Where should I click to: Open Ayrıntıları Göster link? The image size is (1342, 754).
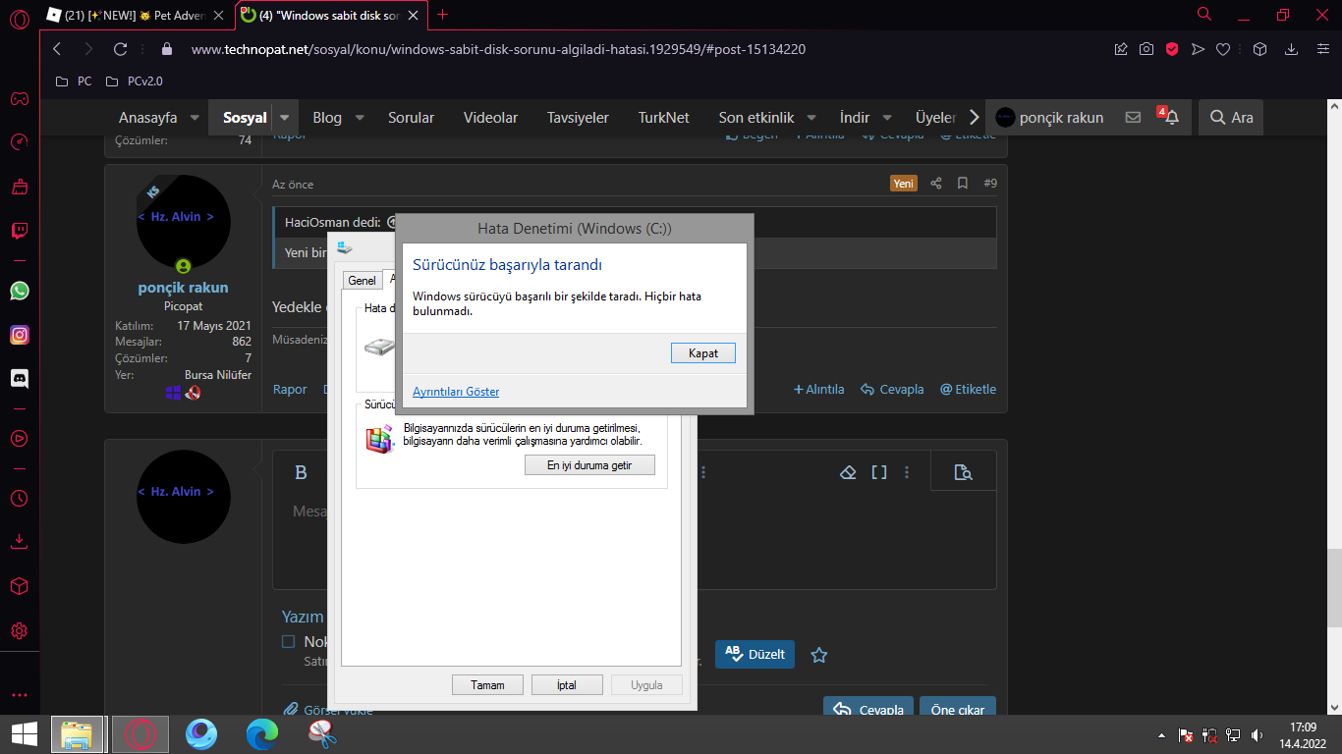(456, 392)
